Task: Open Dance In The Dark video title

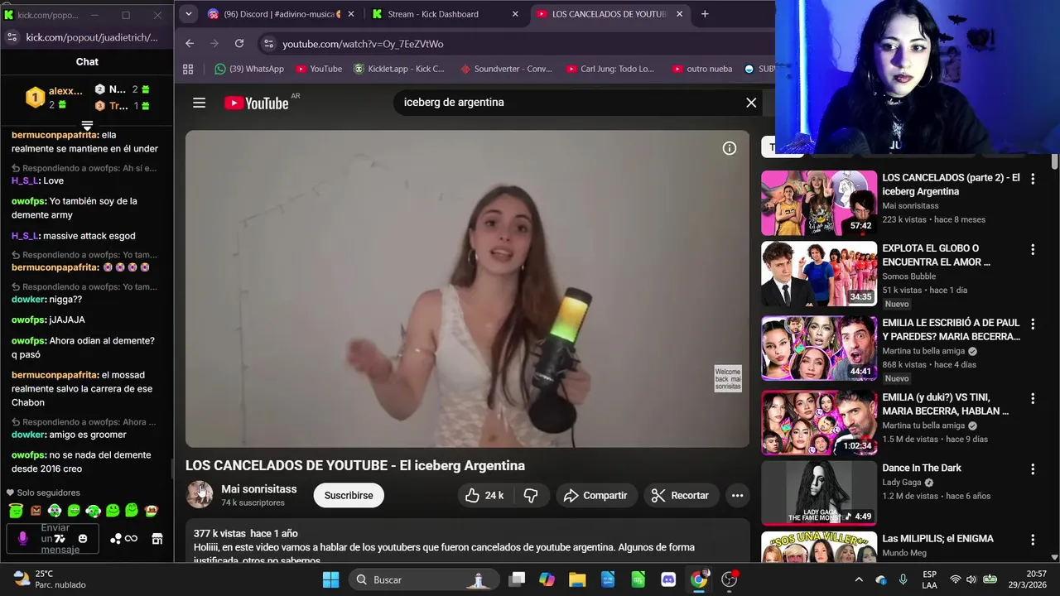Action: (x=922, y=468)
